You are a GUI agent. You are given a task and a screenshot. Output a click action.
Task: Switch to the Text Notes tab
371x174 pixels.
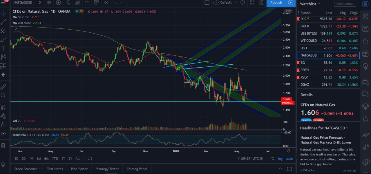pyautogui.click(x=55, y=169)
